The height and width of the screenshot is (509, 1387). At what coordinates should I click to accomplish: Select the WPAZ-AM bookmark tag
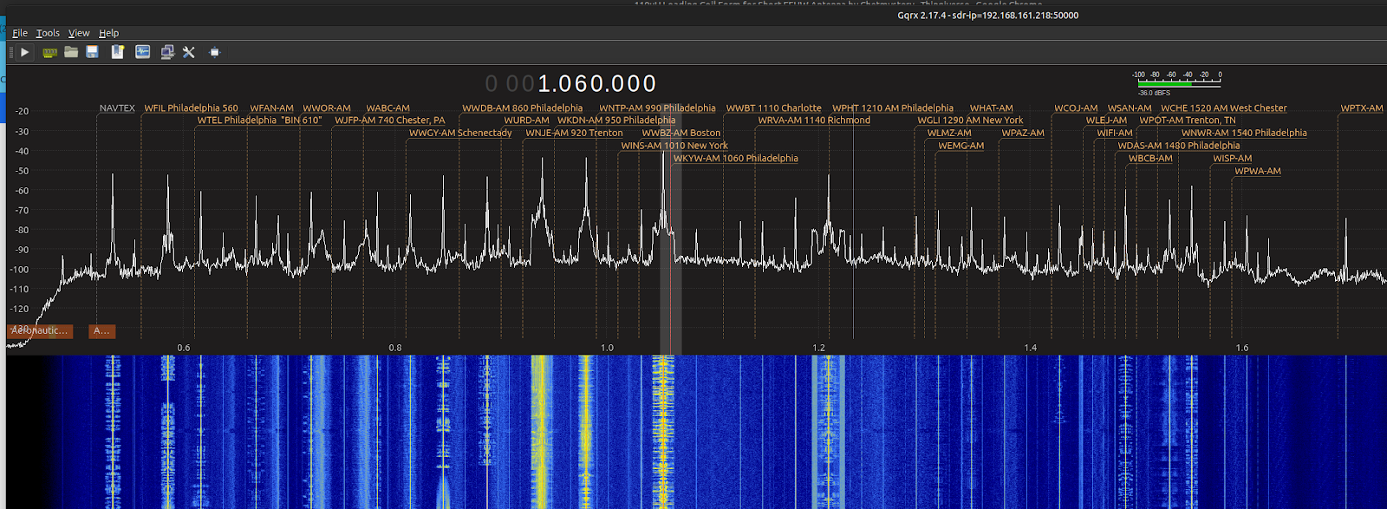click(1023, 134)
